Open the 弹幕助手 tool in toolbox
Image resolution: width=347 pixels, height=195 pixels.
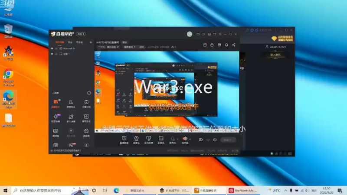click(56, 104)
